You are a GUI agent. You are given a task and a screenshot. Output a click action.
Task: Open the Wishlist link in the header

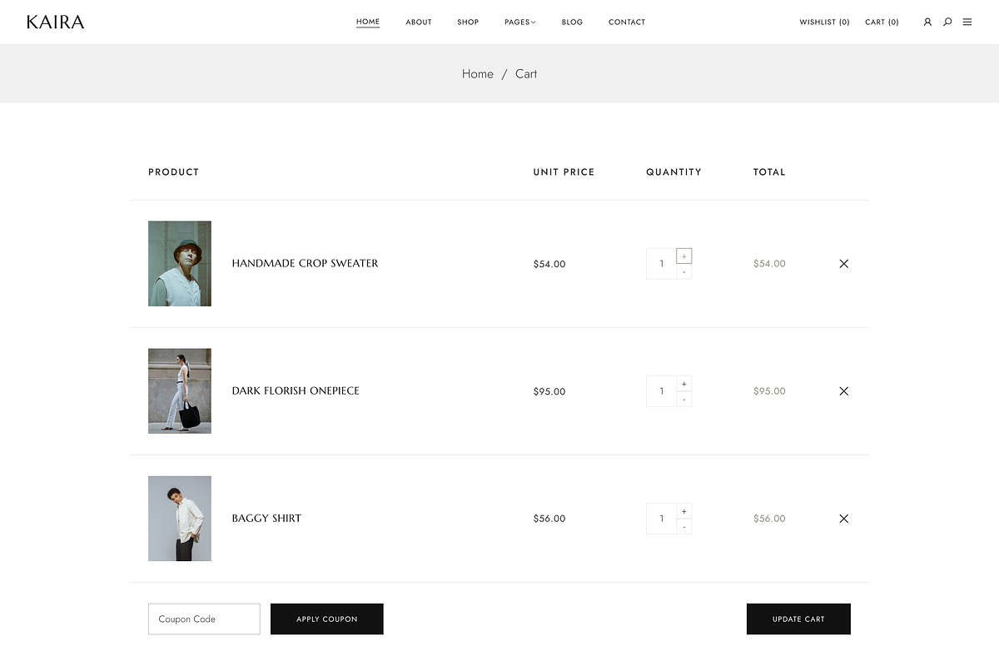(824, 22)
